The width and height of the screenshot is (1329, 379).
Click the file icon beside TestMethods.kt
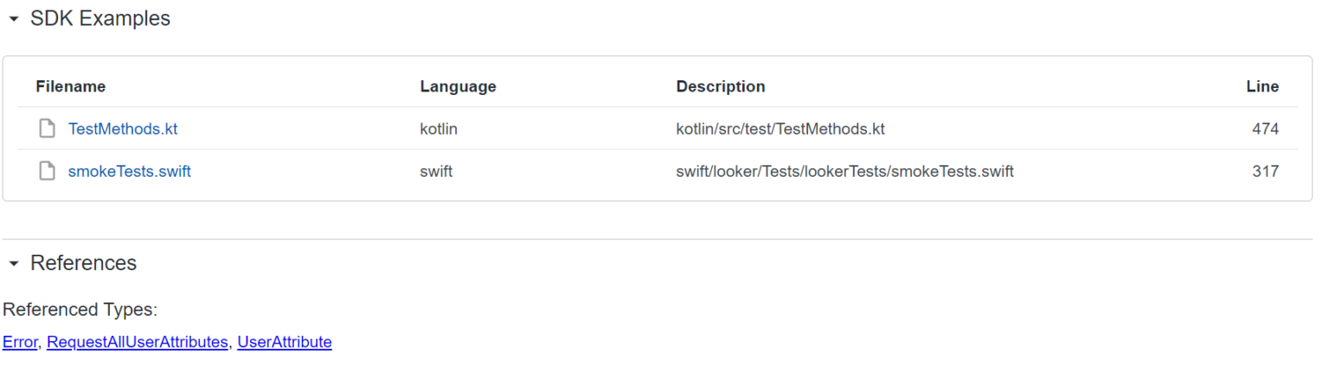pos(47,129)
